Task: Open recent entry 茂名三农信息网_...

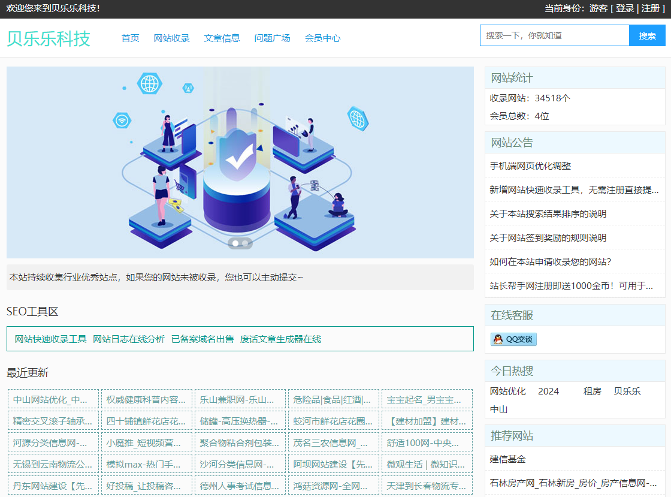Action: pyautogui.click(x=334, y=442)
